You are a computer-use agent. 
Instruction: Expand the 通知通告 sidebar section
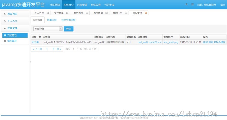pyautogui.click(x=15, y=14)
